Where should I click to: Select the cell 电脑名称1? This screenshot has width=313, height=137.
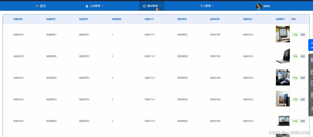pos(19,35)
